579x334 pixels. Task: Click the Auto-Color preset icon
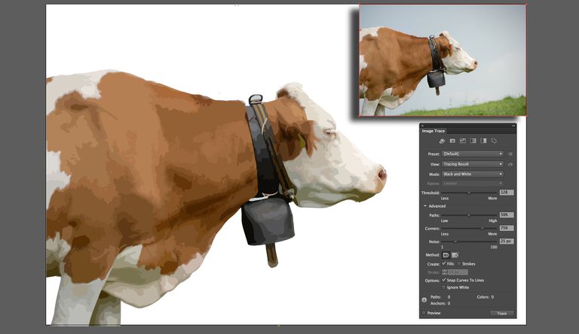pos(442,141)
